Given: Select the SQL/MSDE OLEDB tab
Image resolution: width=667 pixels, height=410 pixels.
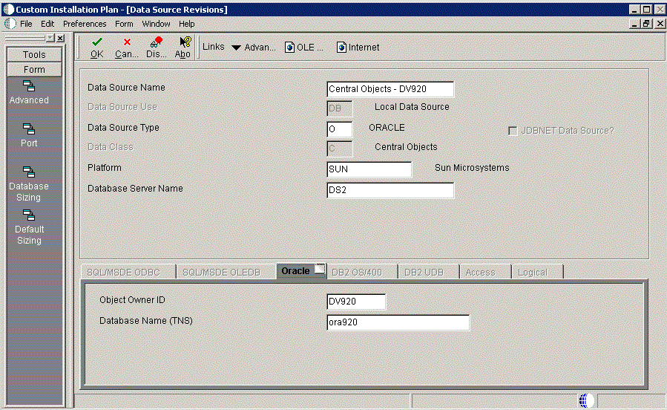Looking at the screenshot, I should tap(226, 272).
